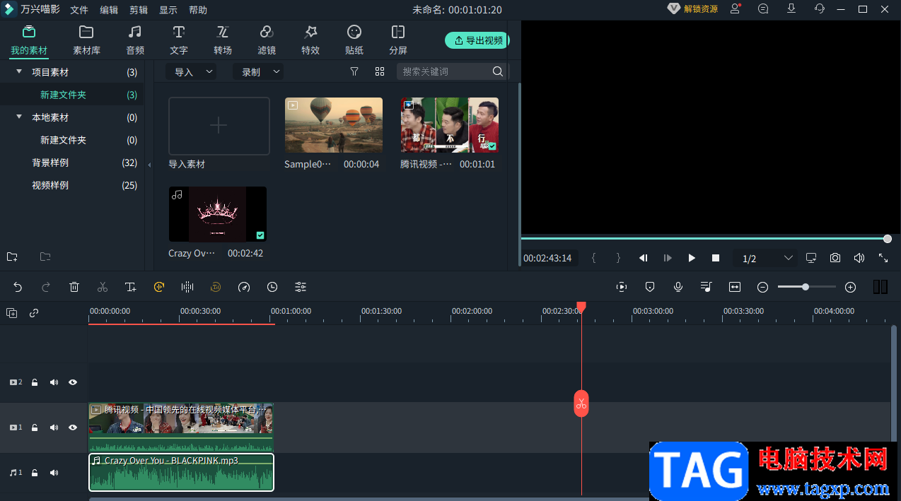Hide video track 1 with eye icon
The width and height of the screenshot is (901, 501).
point(73,428)
